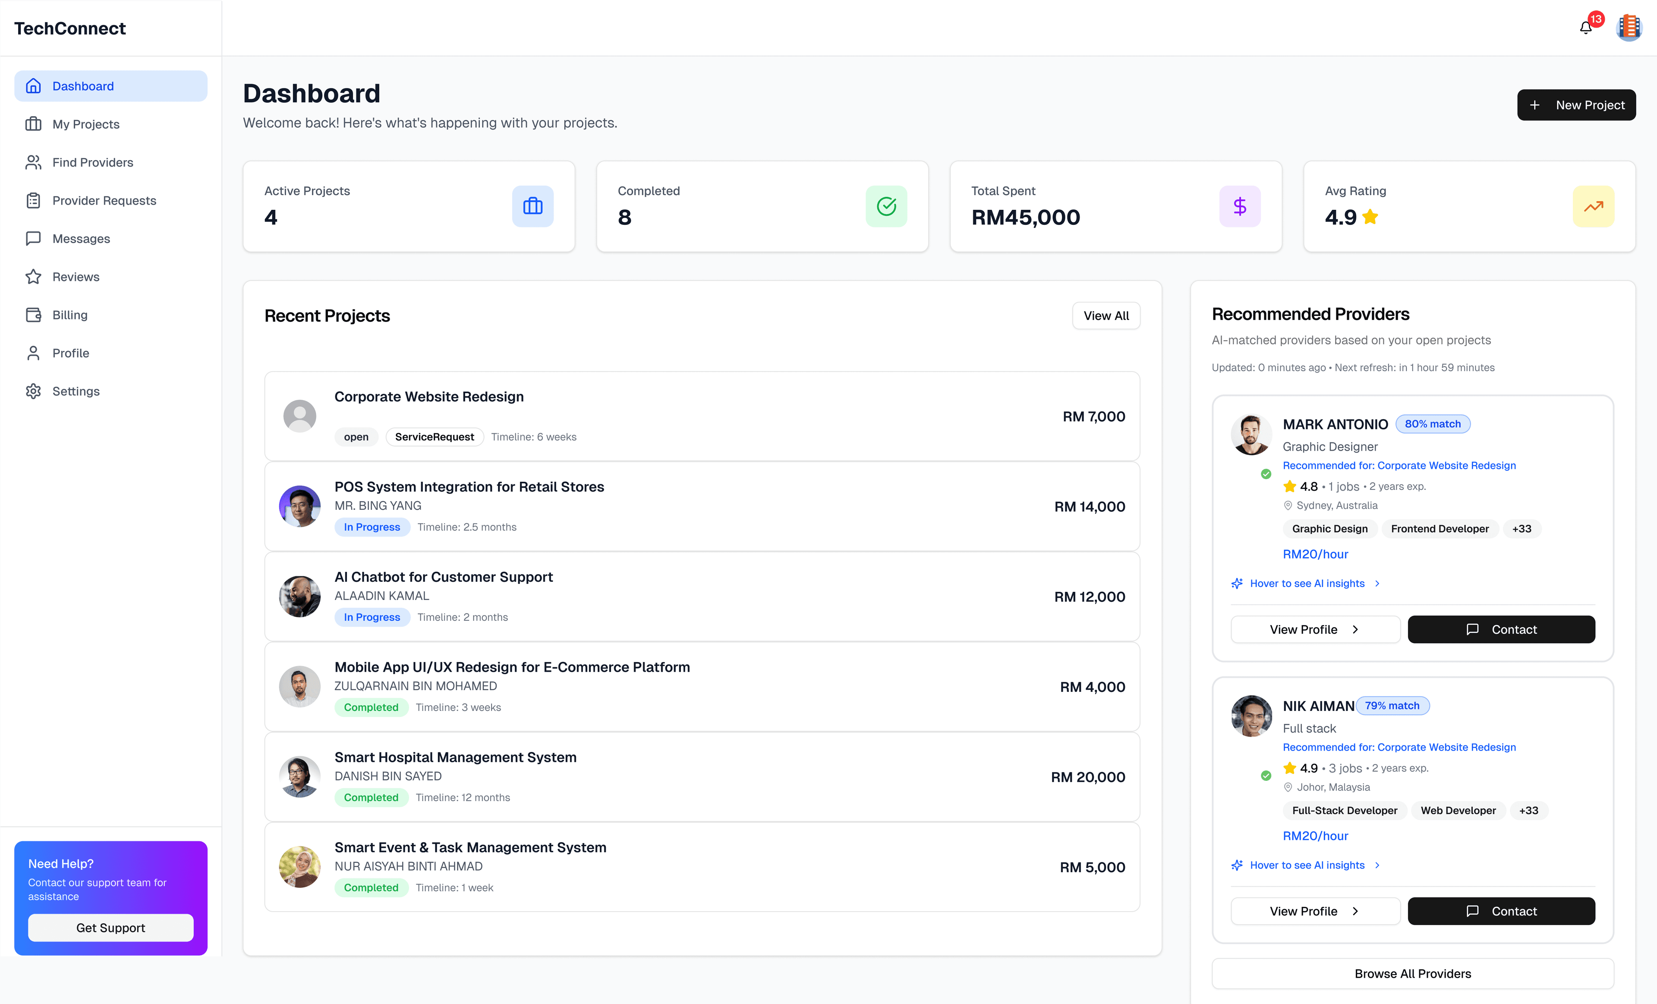Open Settings using the gear icon

point(34,391)
